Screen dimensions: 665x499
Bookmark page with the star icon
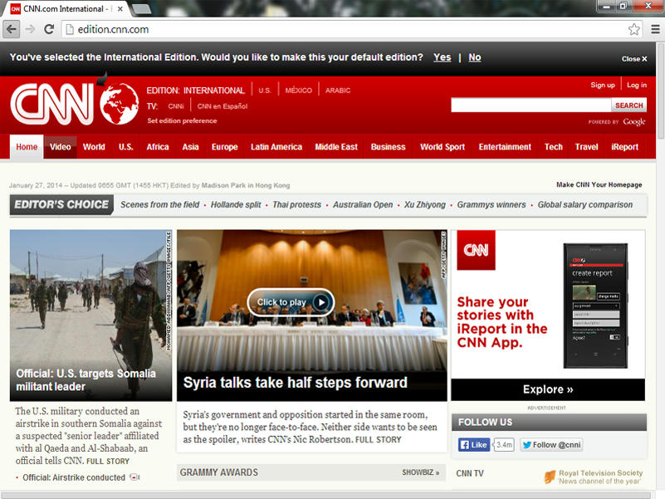click(634, 29)
